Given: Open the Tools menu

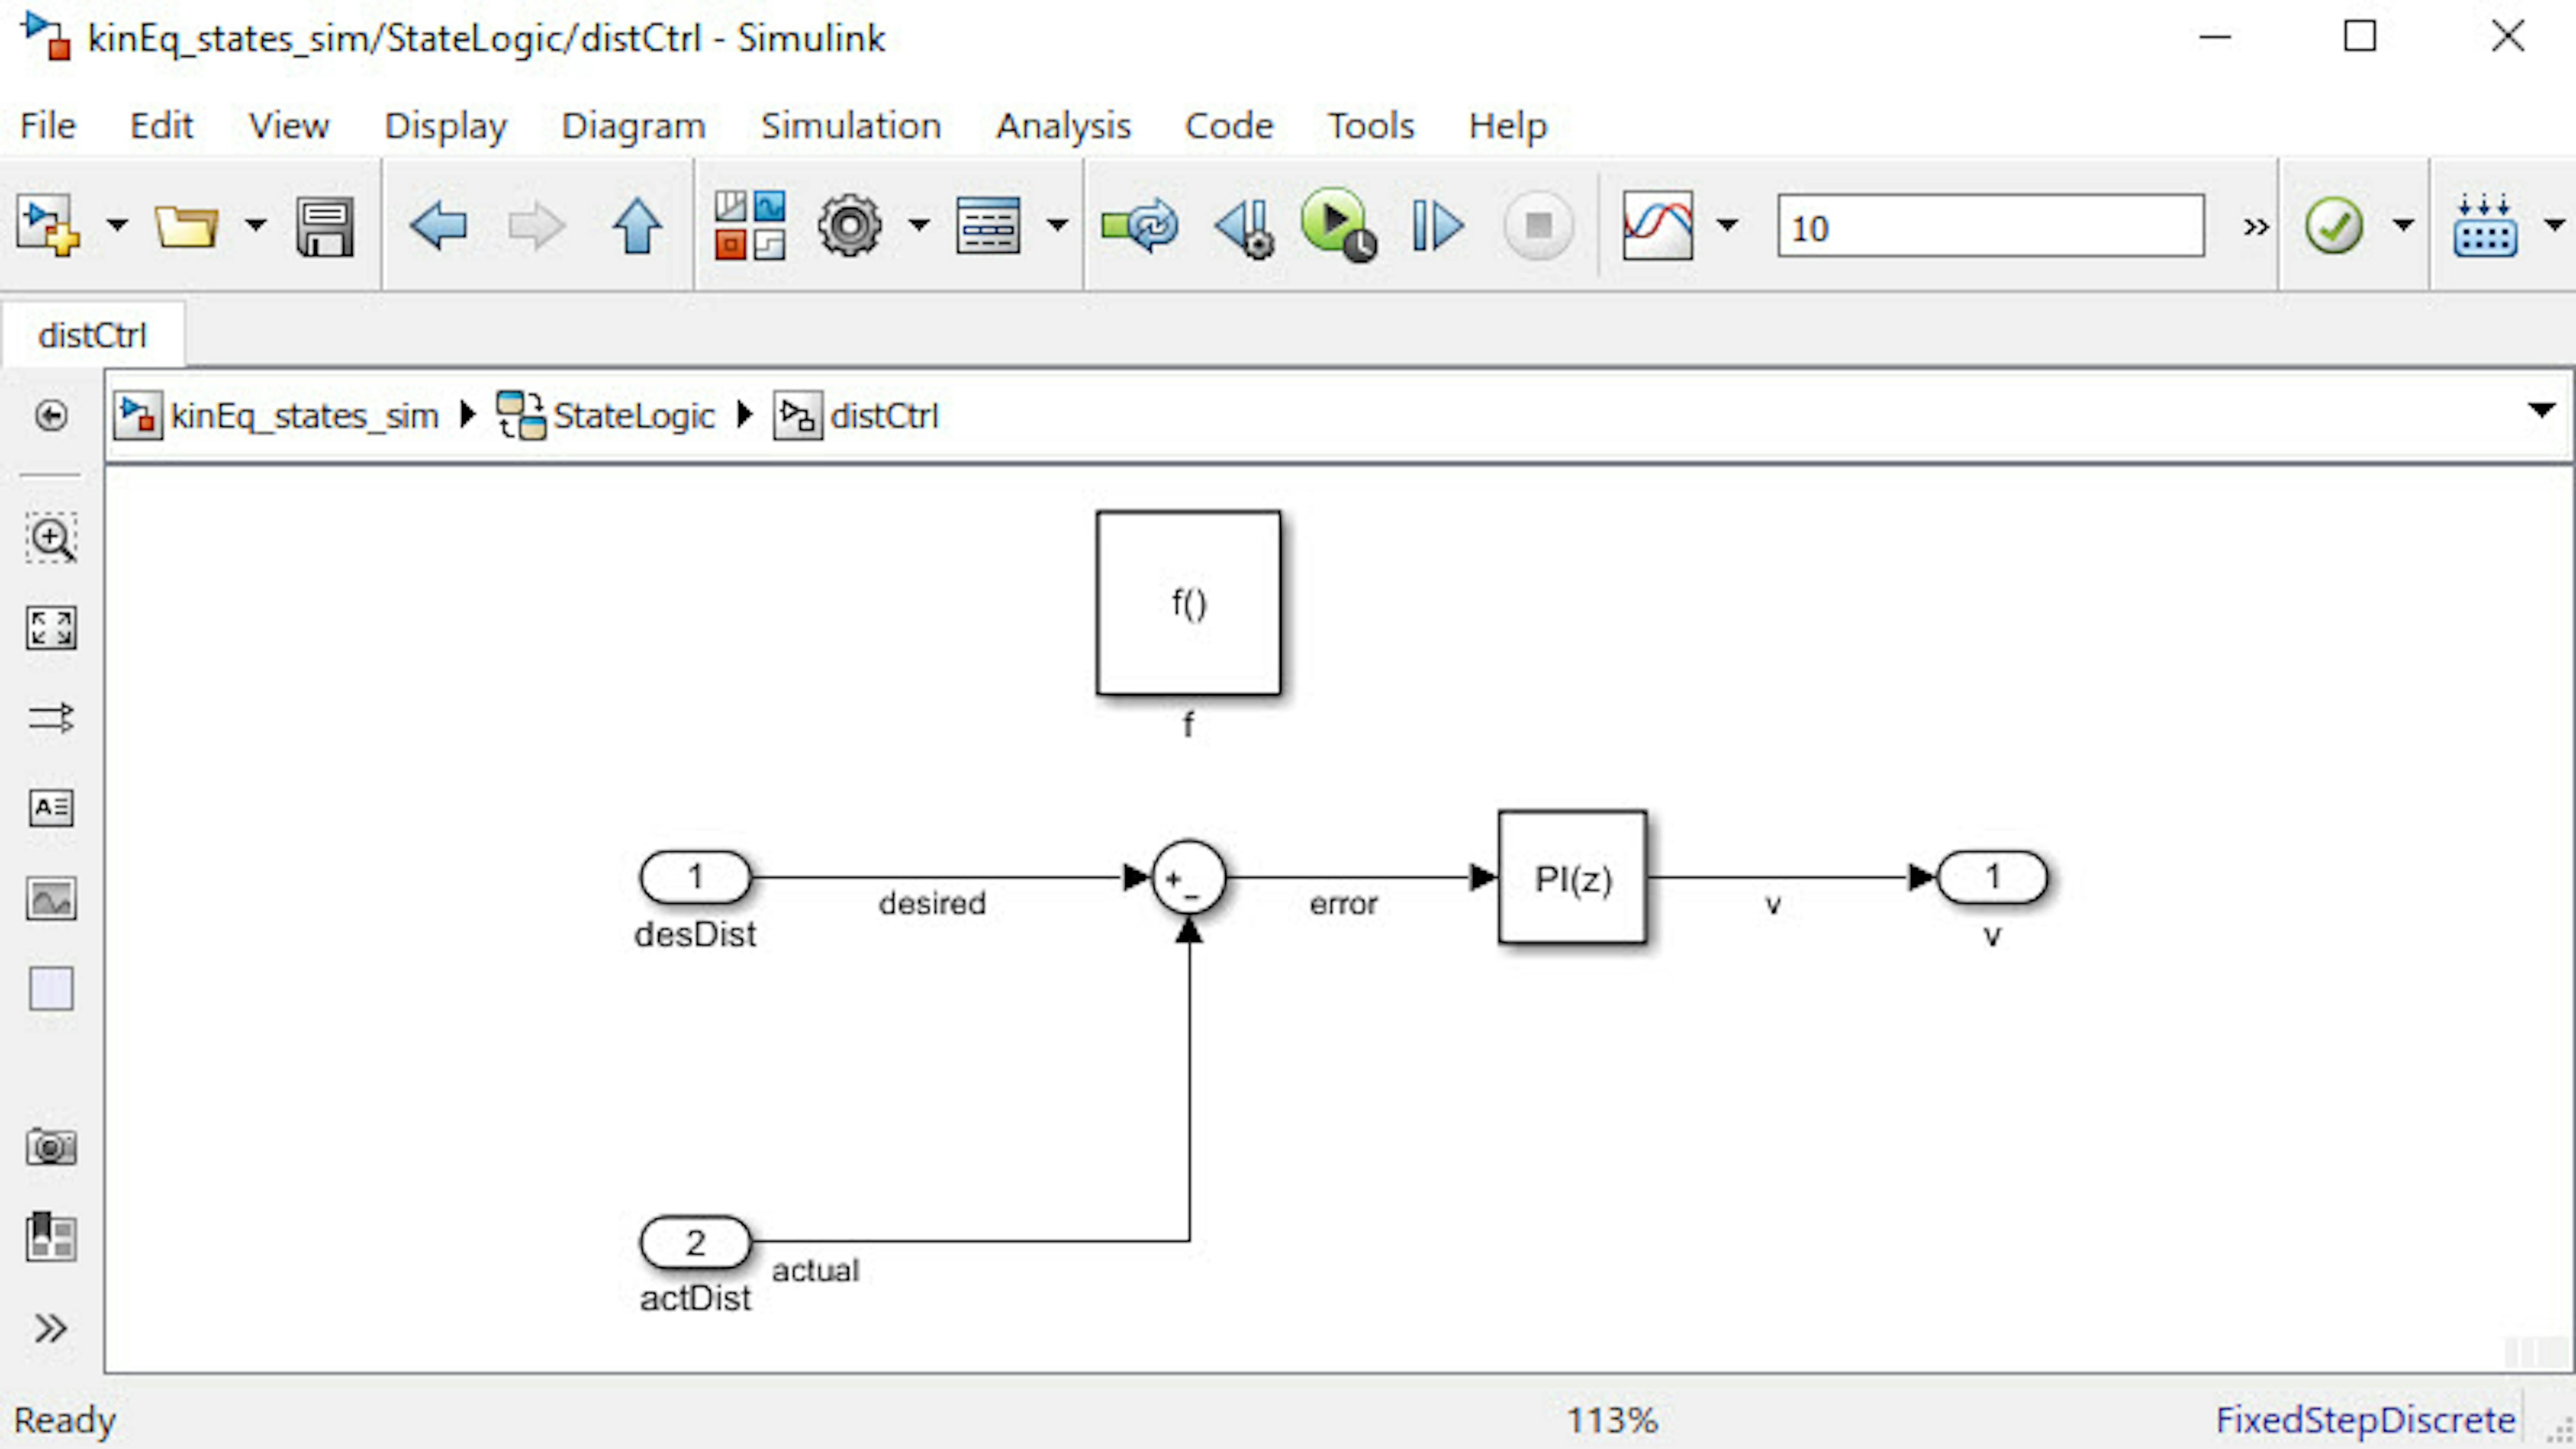Looking at the screenshot, I should click(x=1371, y=125).
